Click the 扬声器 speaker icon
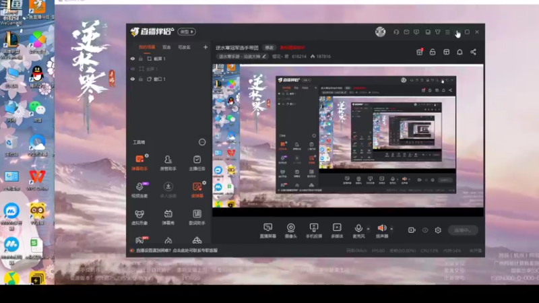 pyautogui.click(x=381, y=228)
